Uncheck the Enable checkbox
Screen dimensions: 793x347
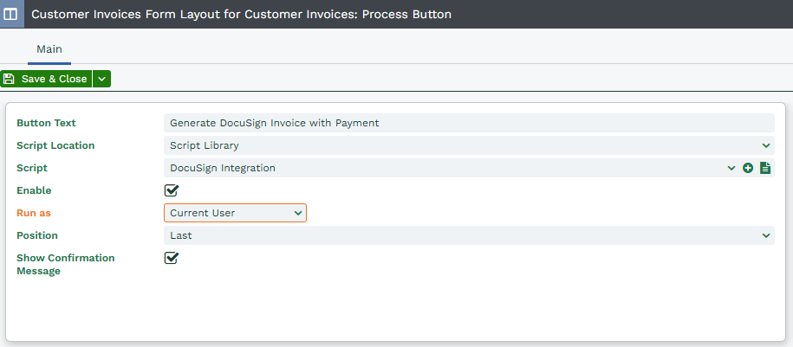click(172, 190)
